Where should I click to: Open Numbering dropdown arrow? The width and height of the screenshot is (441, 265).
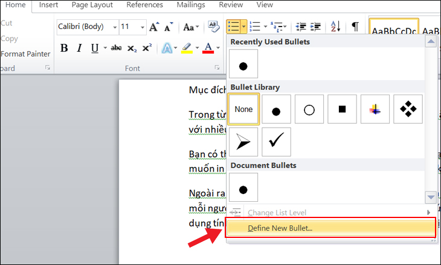[265, 26]
